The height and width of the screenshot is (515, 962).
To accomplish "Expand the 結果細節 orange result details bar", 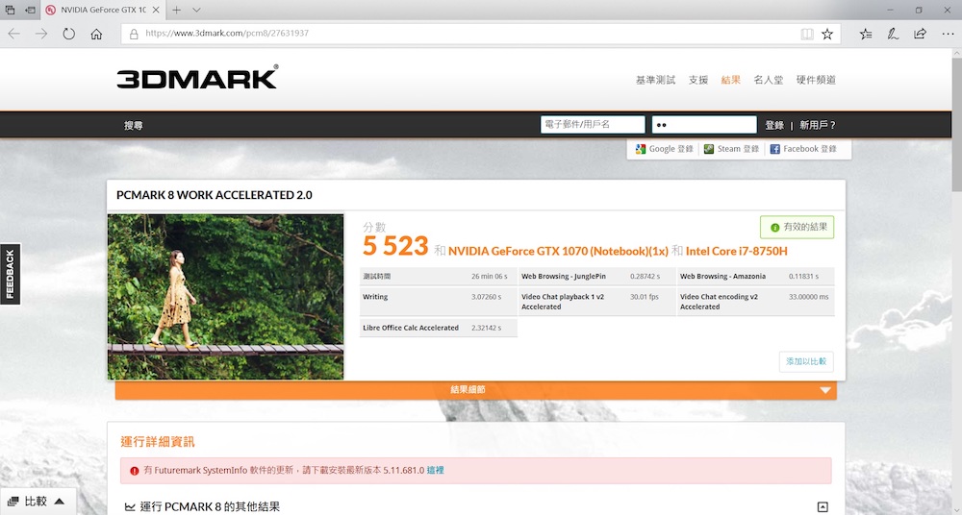I will [476, 390].
